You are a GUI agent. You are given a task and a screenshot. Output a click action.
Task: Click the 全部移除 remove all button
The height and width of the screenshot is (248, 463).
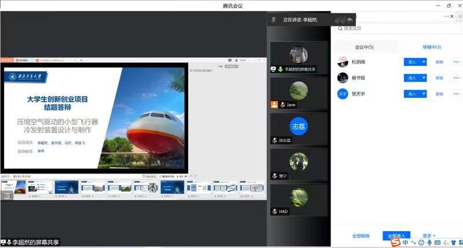click(x=361, y=236)
